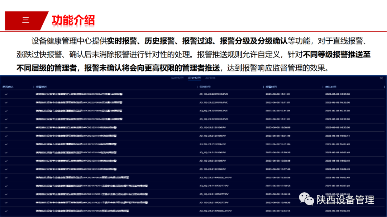Select tag cell ending in .PVC
The height and width of the screenshot is (217, 387).
[x=214, y=102]
